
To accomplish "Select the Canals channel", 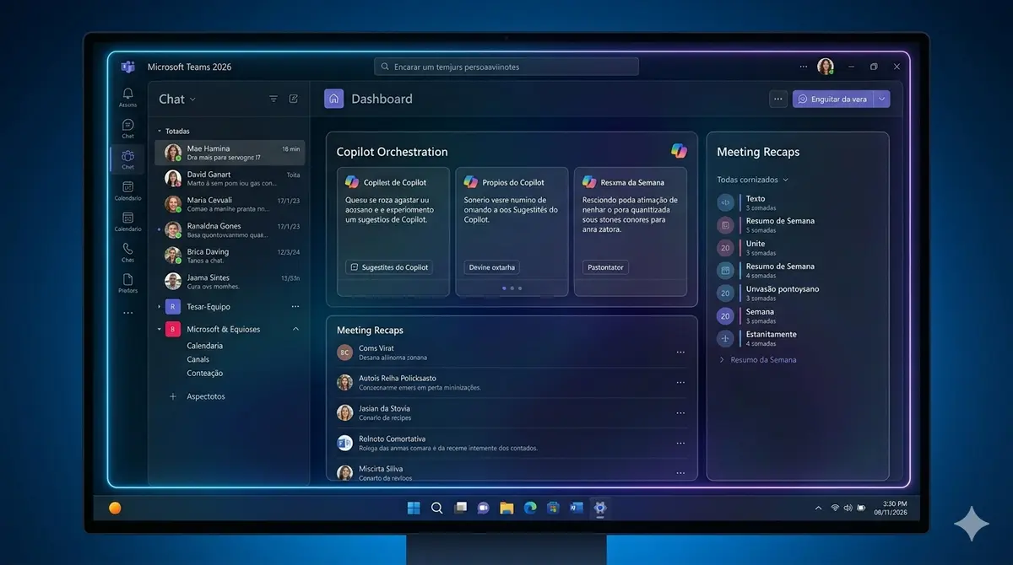I will [x=198, y=359].
